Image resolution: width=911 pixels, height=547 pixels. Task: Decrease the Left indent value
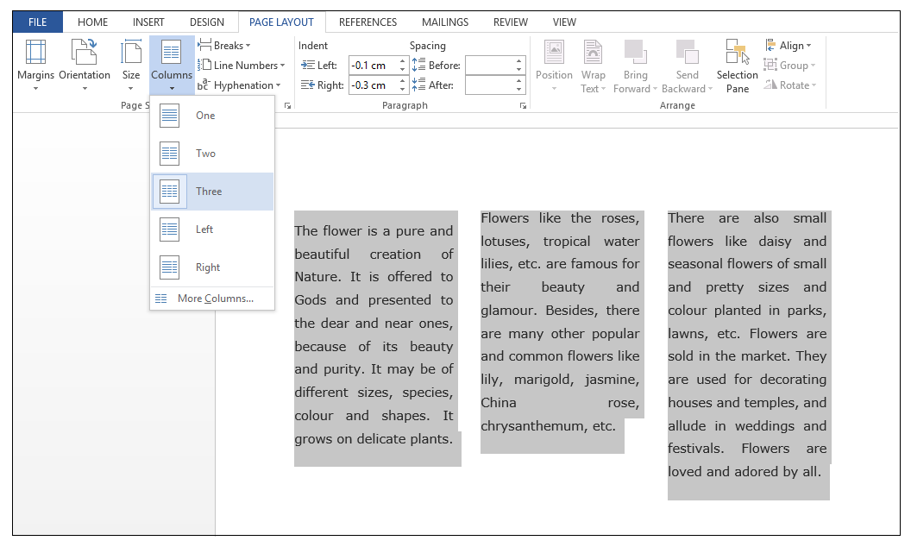point(402,69)
